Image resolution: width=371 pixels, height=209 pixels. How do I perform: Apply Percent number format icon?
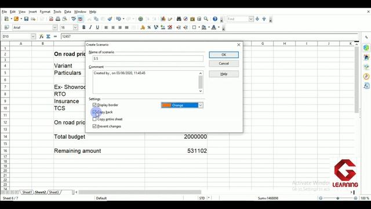[x=149, y=27]
